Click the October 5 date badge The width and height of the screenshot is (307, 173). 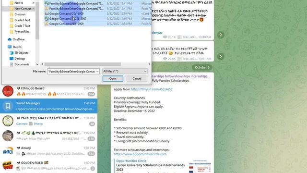202,67
